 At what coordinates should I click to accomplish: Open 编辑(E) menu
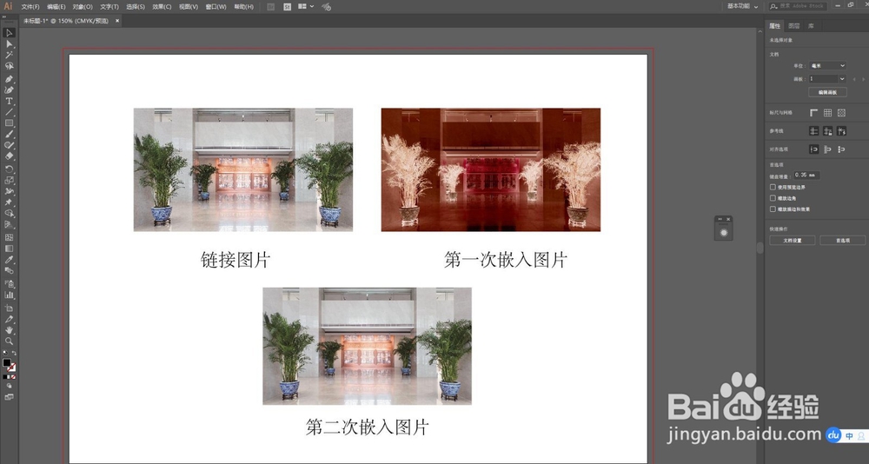[x=56, y=7]
